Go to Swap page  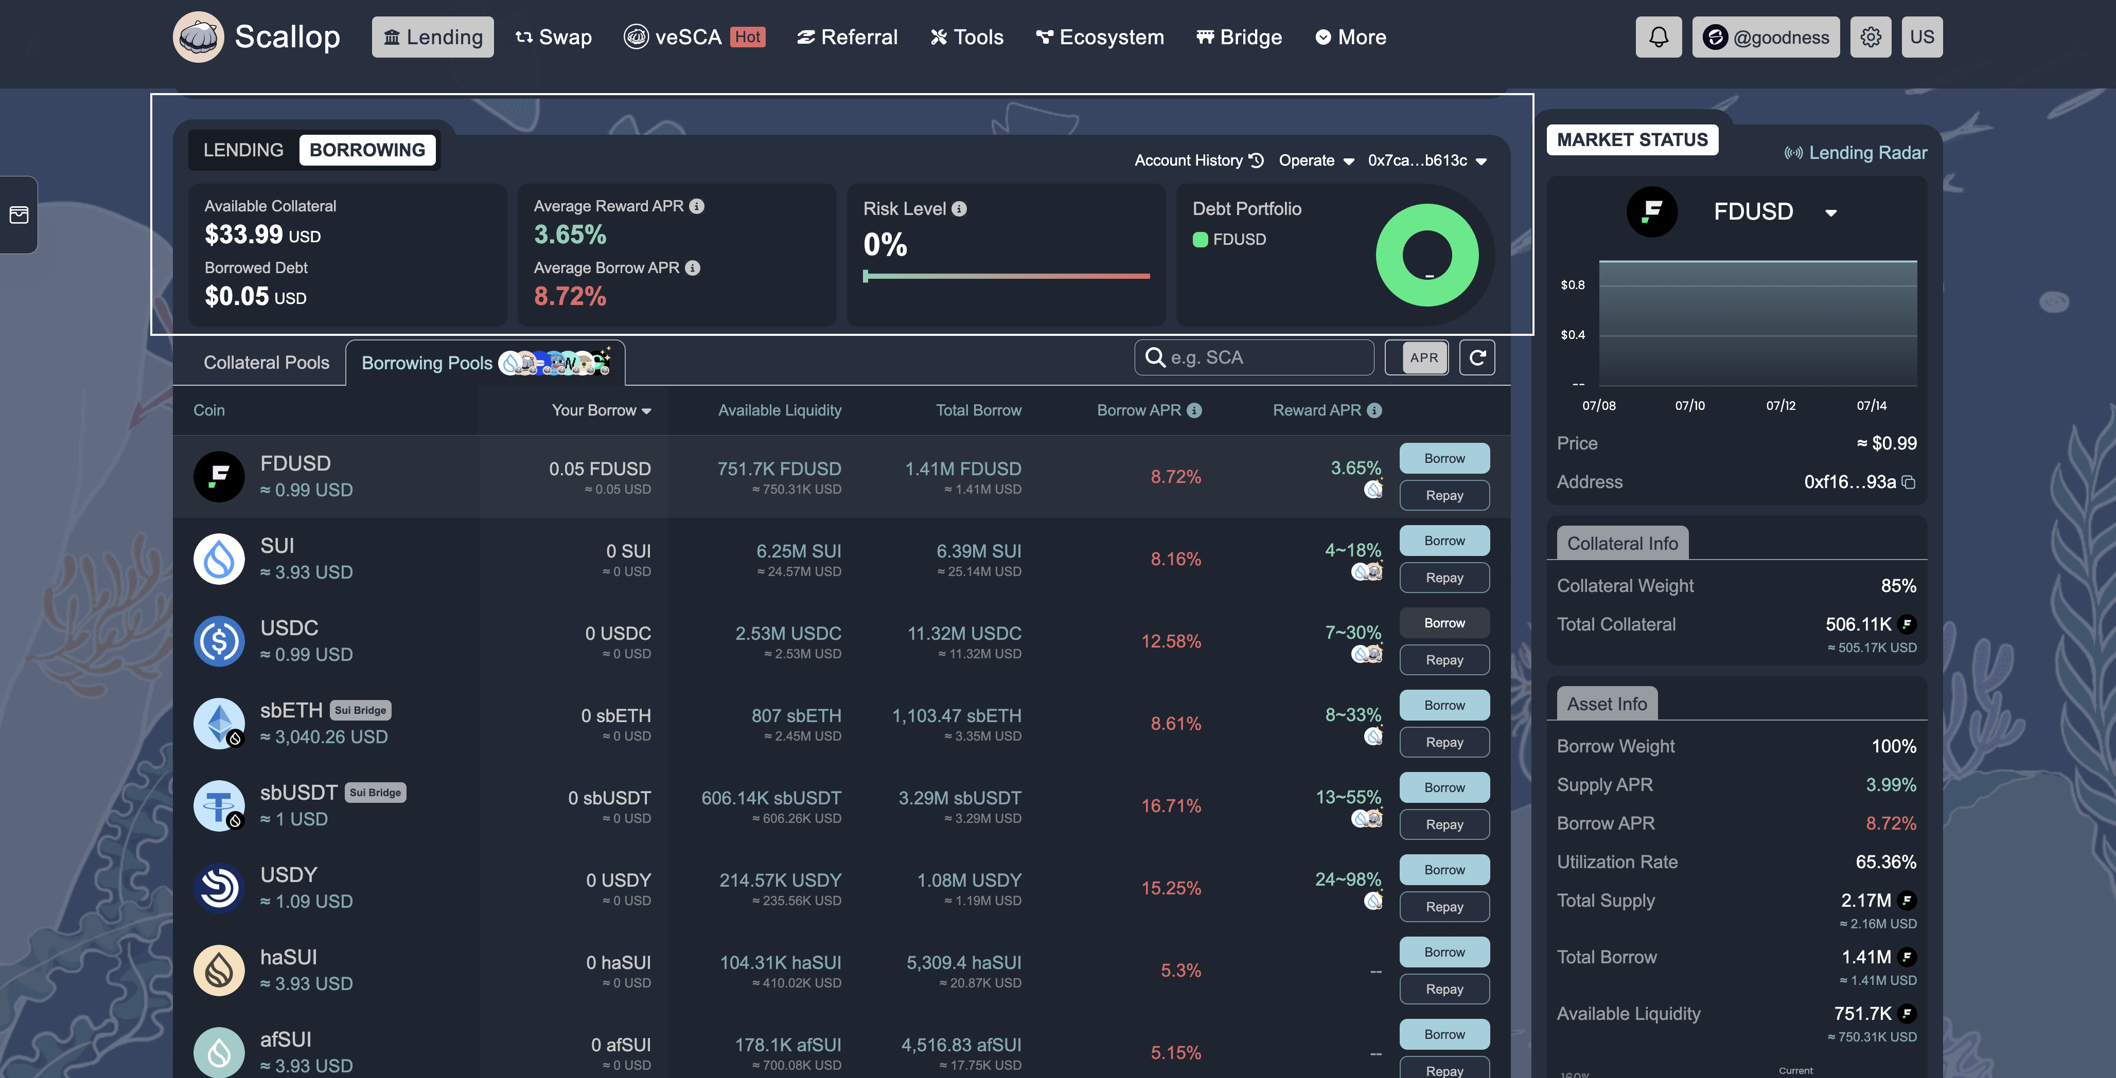(x=554, y=37)
